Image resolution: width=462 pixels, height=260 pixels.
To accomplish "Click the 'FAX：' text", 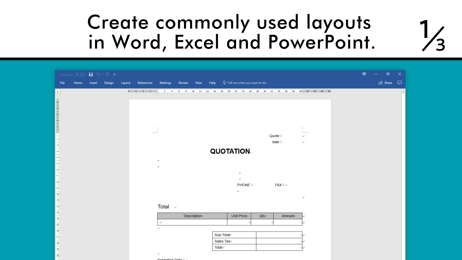I will coord(280,185).
